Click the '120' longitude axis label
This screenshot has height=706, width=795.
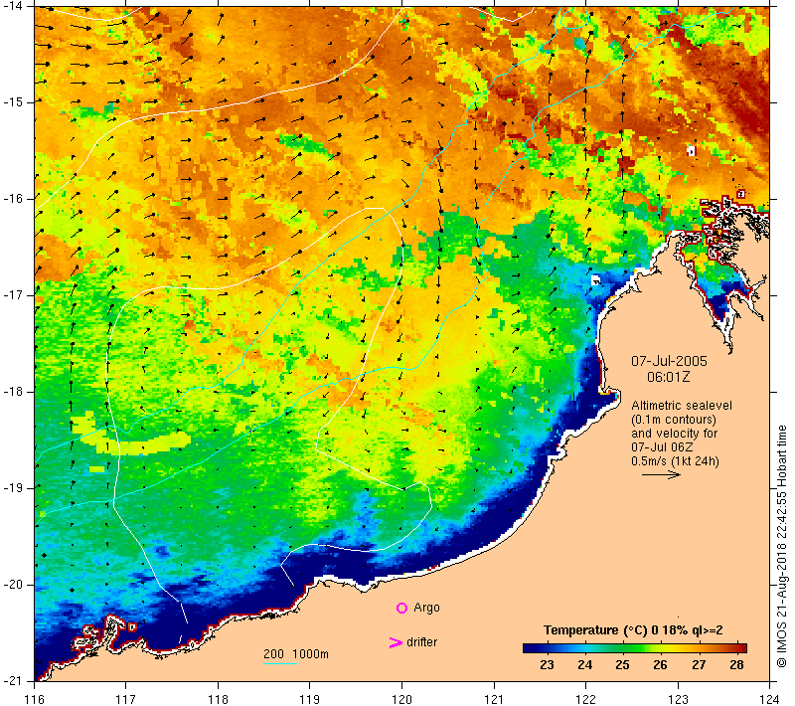click(x=402, y=699)
